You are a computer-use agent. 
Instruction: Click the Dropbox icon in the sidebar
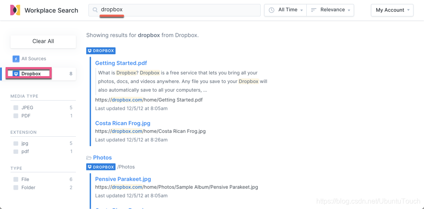pyautogui.click(x=16, y=74)
